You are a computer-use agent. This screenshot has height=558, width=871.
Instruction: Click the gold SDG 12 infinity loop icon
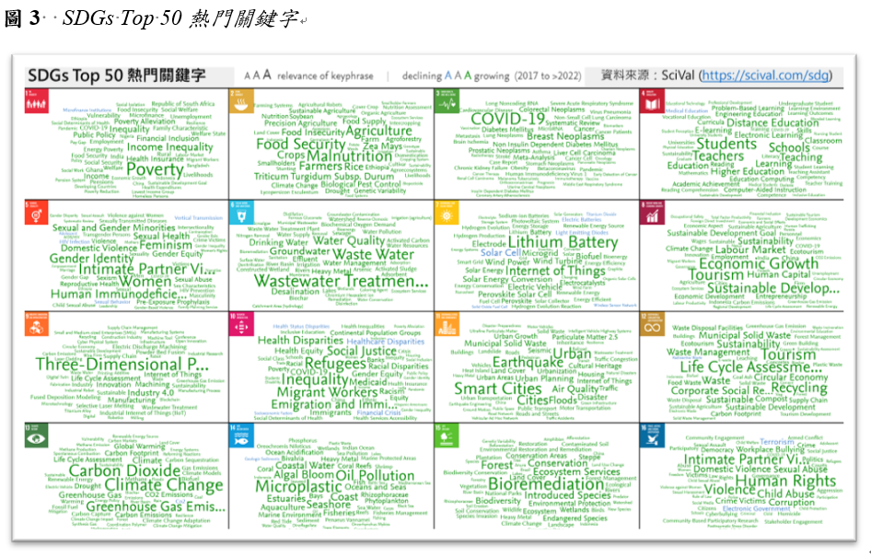pyautogui.click(x=652, y=324)
